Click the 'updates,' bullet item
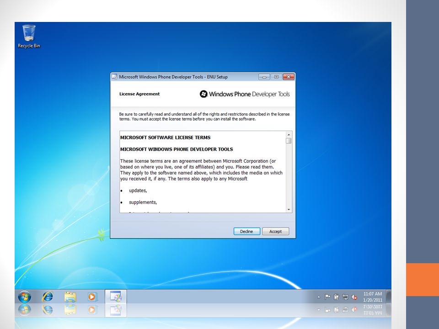439x329 pixels. pyautogui.click(x=138, y=191)
